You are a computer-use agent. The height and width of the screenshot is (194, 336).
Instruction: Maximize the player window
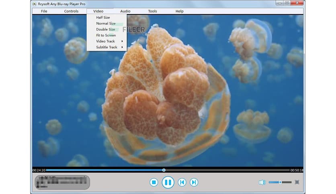287,3
